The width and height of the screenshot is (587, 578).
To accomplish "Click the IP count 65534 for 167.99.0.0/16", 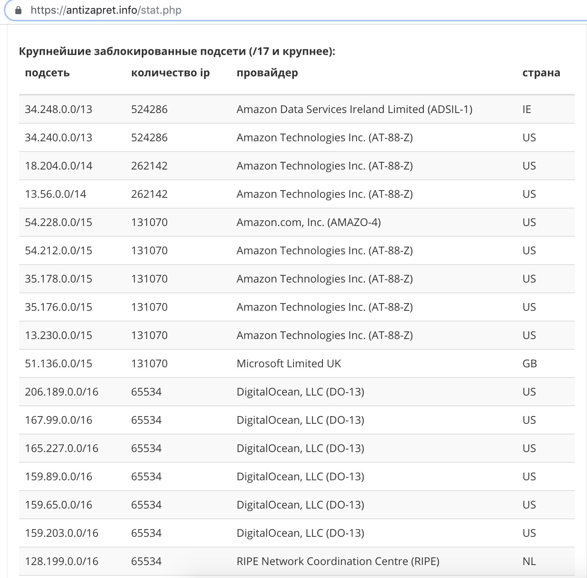I will [x=147, y=420].
